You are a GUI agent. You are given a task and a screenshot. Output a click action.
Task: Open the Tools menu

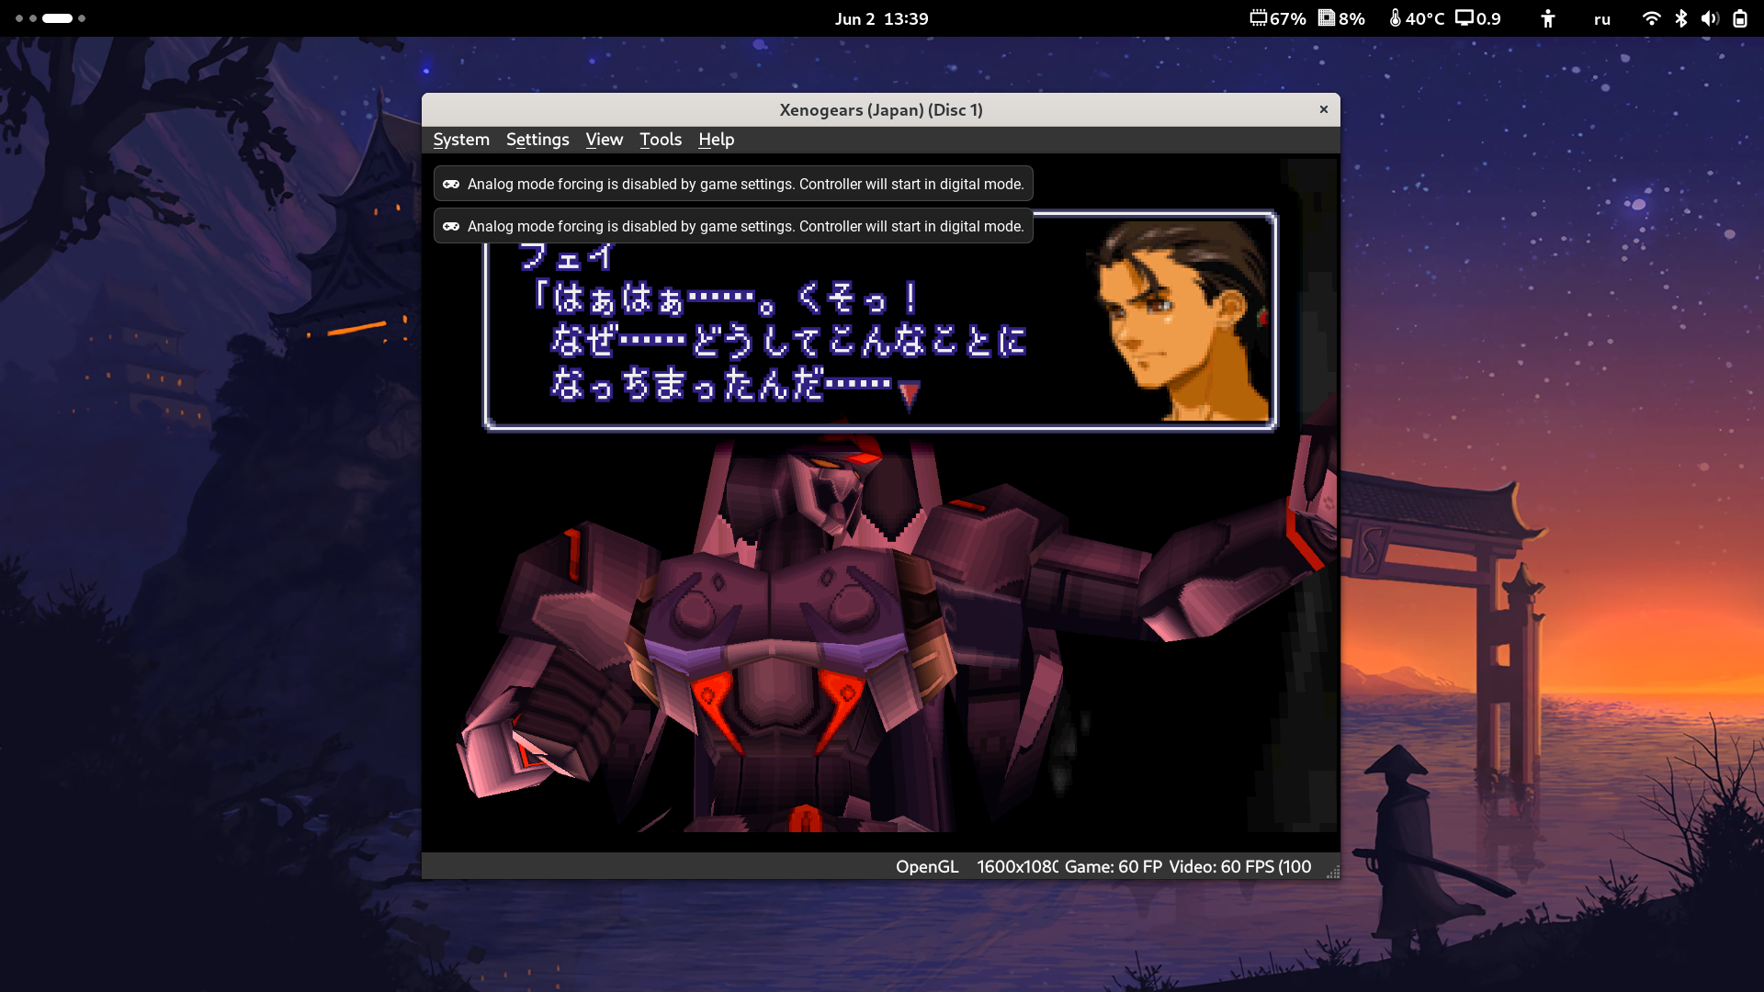pyautogui.click(x=661, y=140)
